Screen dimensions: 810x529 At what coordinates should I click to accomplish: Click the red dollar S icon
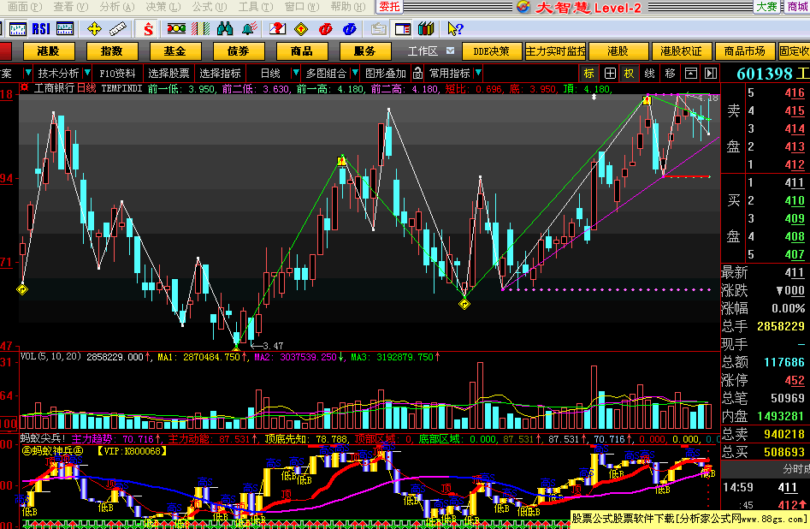tap(148, 29)
